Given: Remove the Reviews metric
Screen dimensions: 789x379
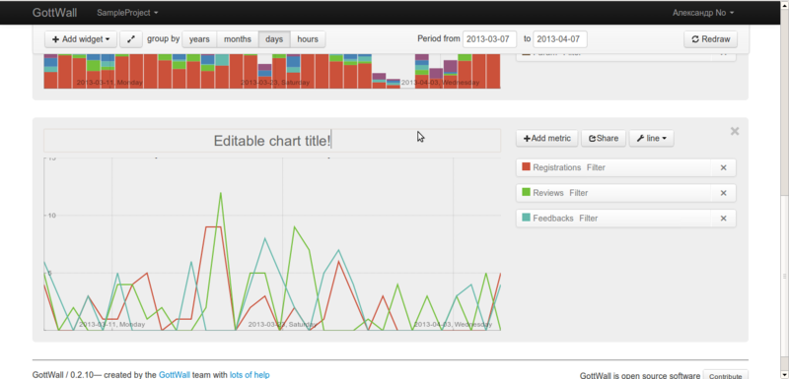Looking at the screenshot, I should pyautogui.click(x=724, y=193).
